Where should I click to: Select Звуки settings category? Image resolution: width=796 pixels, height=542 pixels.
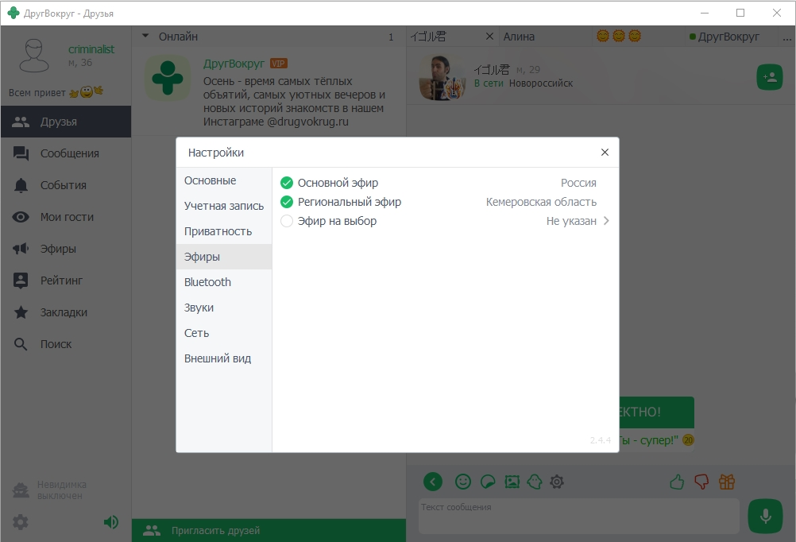tap(224, 308)
